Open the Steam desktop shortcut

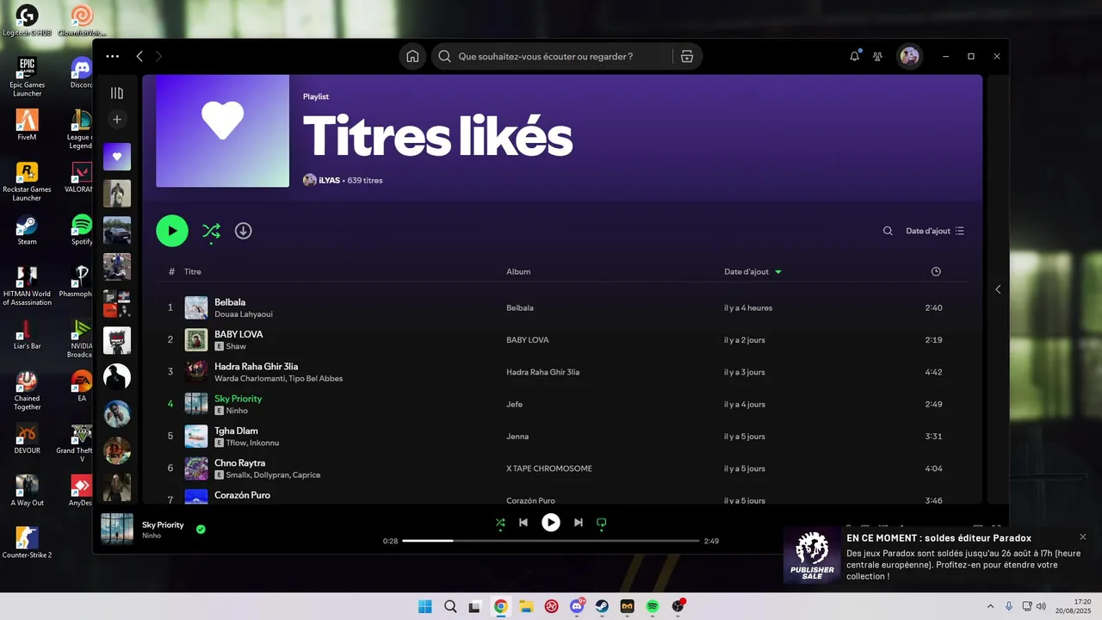click(27, 230)
